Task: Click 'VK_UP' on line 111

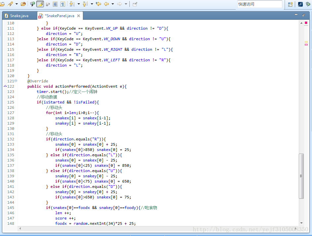Action: (112, 28)
